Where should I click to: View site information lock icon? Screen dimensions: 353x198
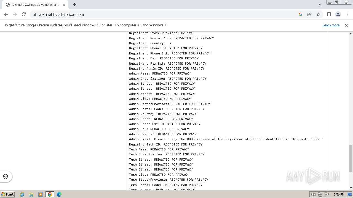pos(35,14)
